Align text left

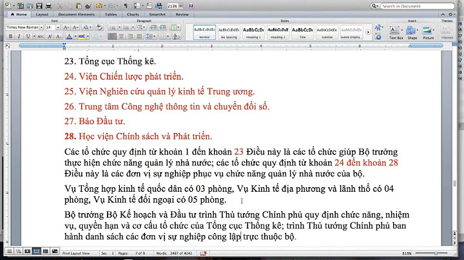[112, 36]
